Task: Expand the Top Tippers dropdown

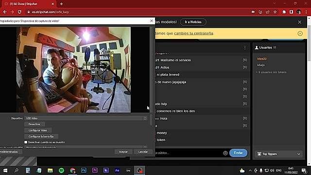Action: [279, 154]
